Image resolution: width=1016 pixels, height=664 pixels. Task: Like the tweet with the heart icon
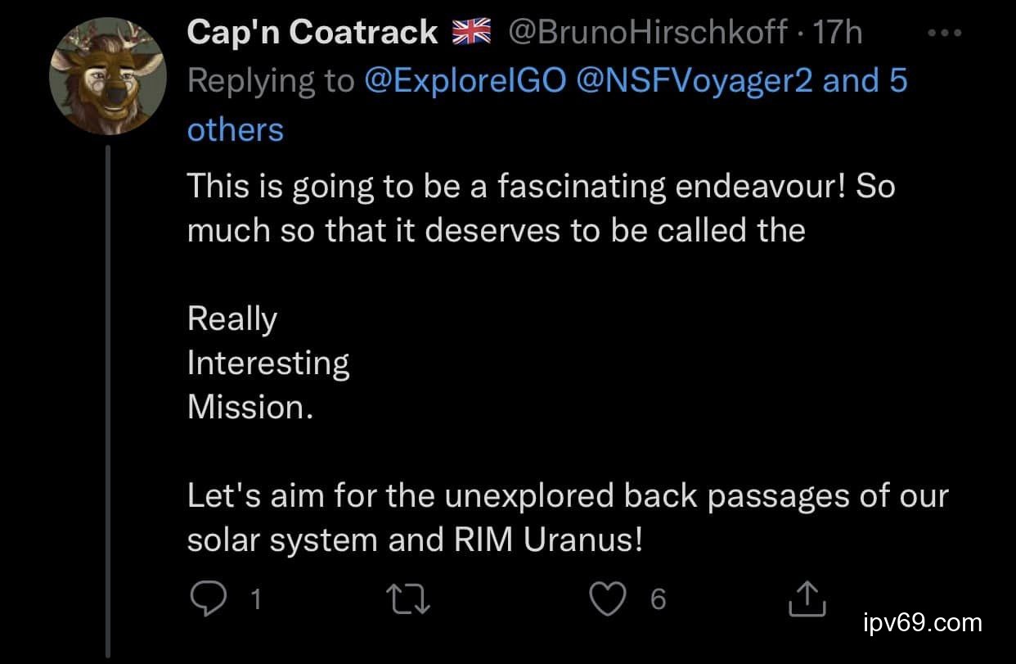[608, 600]
